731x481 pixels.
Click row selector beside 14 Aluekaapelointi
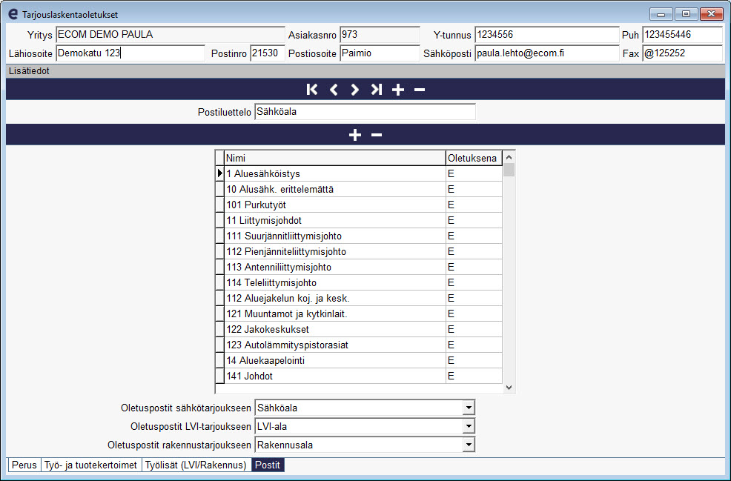(x=219, y=360)
